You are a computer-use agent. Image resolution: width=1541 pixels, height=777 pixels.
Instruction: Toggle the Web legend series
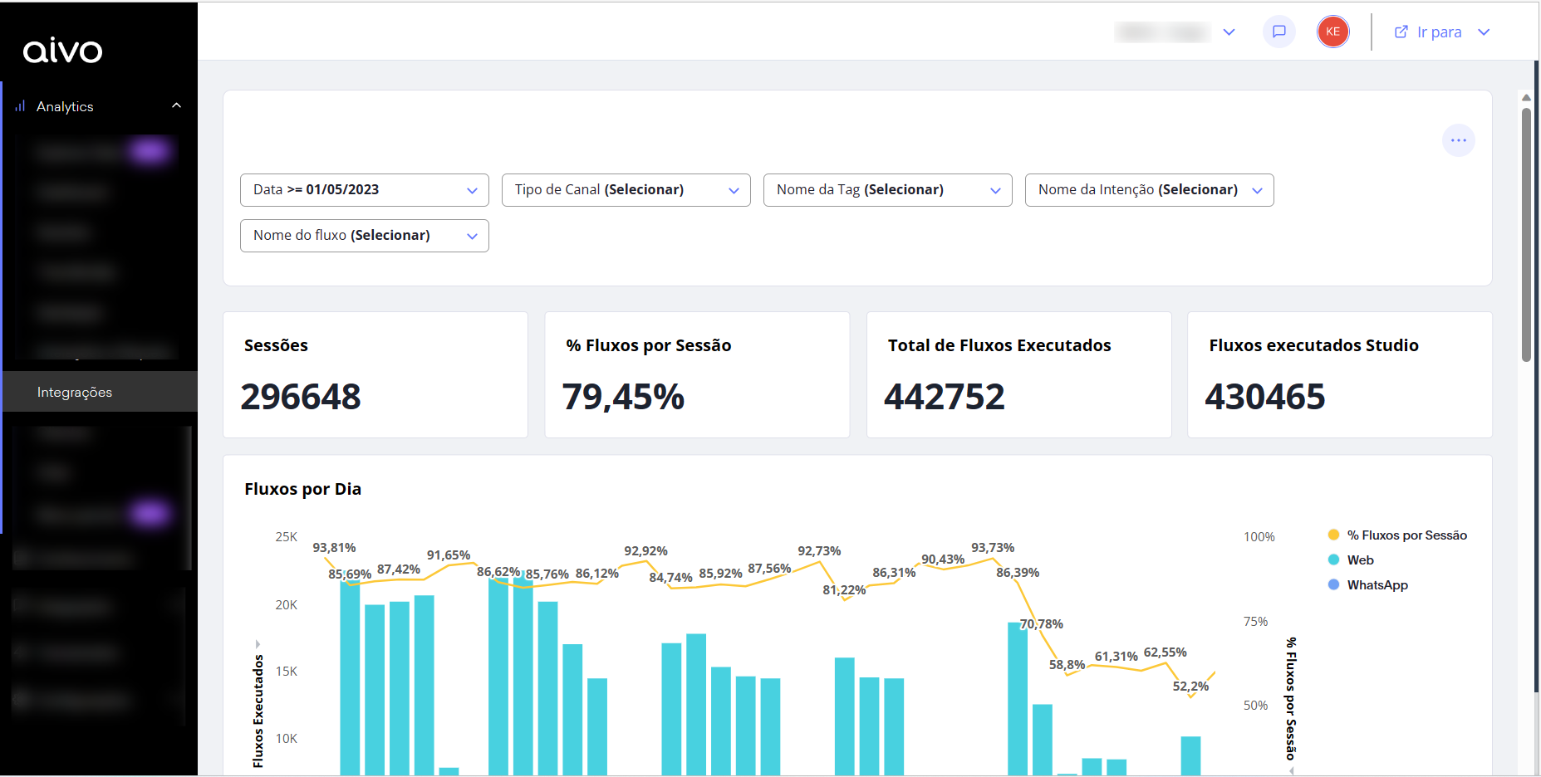[1360, 560]
